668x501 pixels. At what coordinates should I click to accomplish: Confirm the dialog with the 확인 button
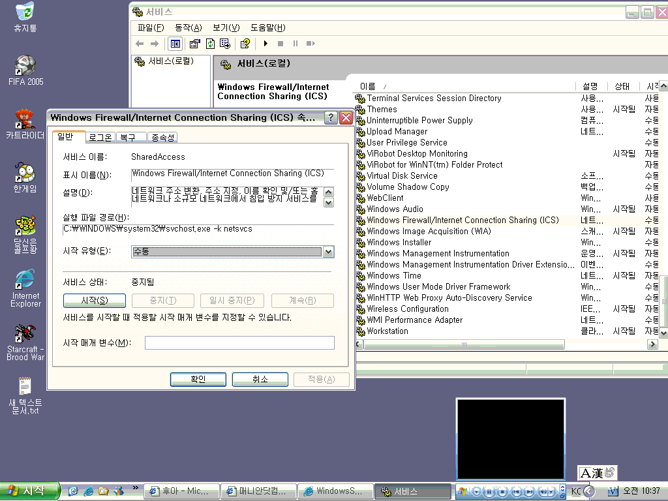pyautogui.click(x=198, y=379)
